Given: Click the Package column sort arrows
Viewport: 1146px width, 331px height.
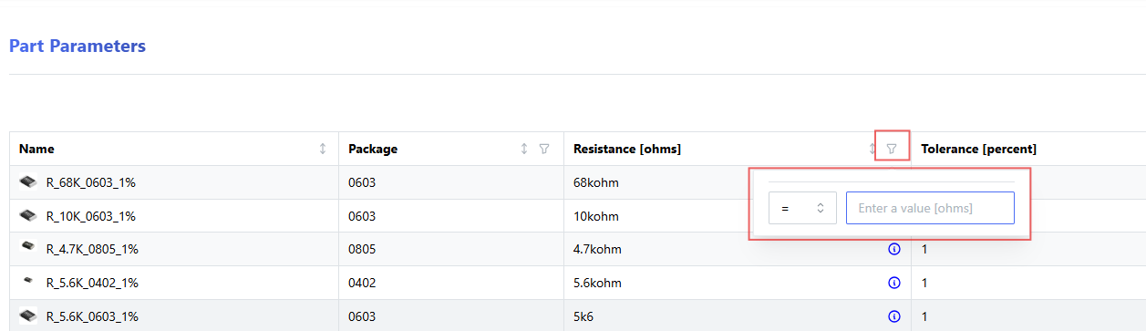Looking at the screenshot, I should (x=524, y=149).
